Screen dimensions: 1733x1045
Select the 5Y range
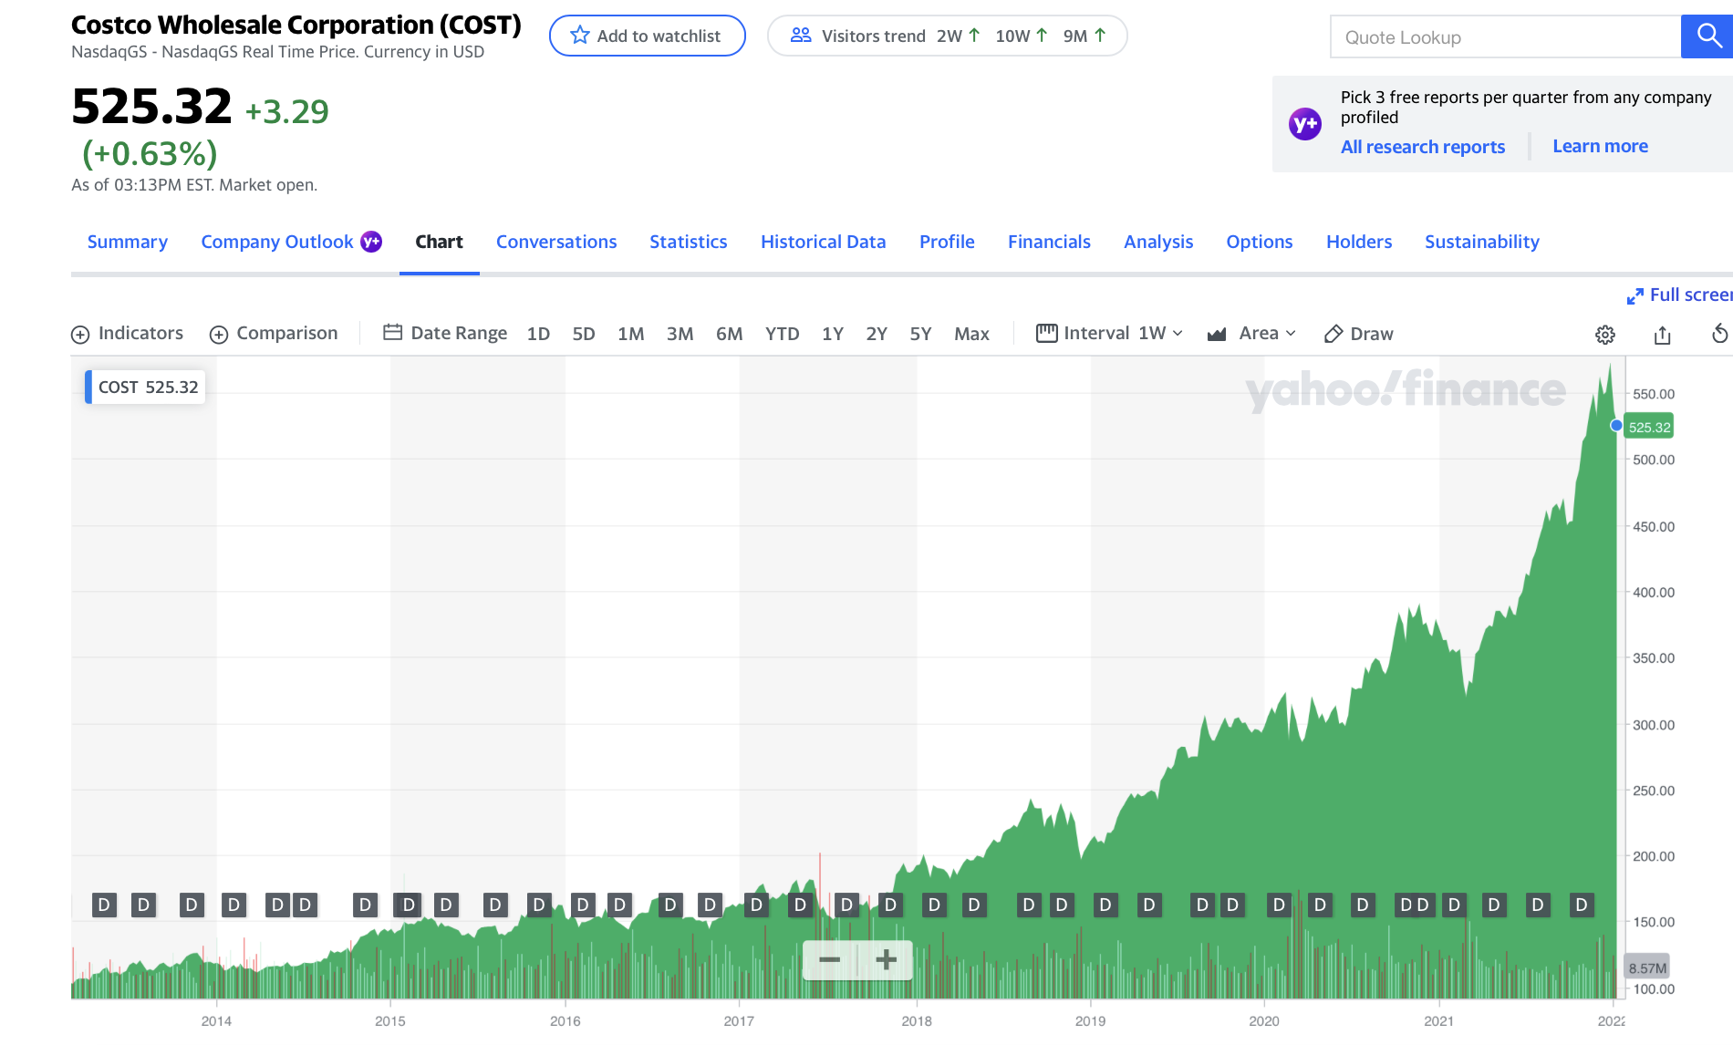point(920,334)
